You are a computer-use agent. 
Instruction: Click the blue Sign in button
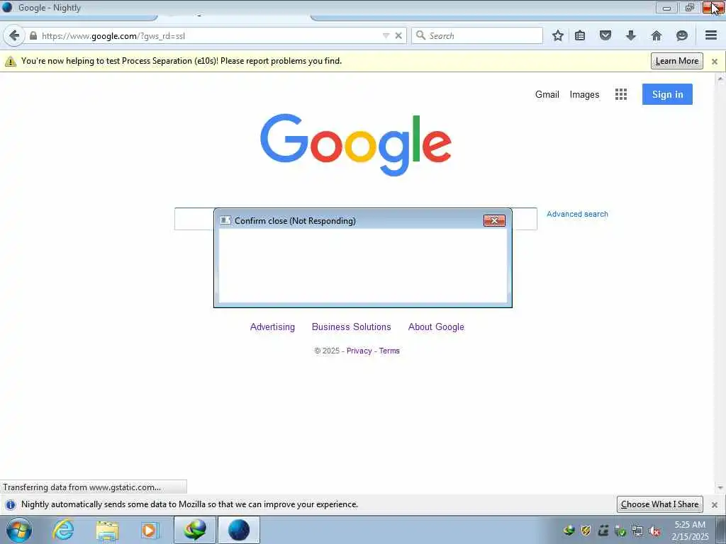point(667,94)
